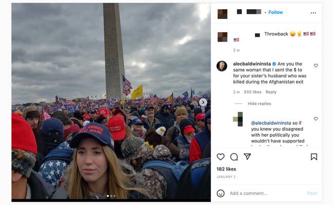The image size is (333, 205).
Task: Open the @alecbaldwininsta mention in reply
Action: [x=271, y=123]
